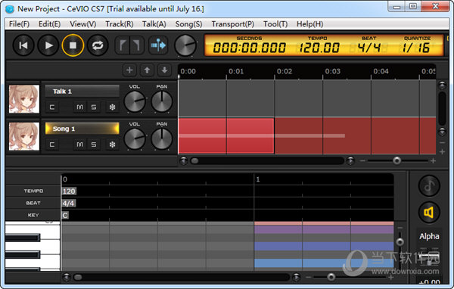Toggle the speaker preview sound icon

[x=429, y=213]
